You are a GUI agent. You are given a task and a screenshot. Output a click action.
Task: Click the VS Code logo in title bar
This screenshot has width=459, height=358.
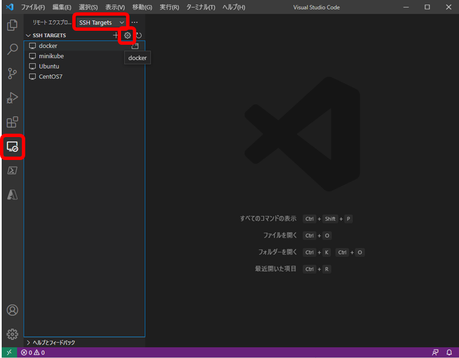click(x=10, y=7)
